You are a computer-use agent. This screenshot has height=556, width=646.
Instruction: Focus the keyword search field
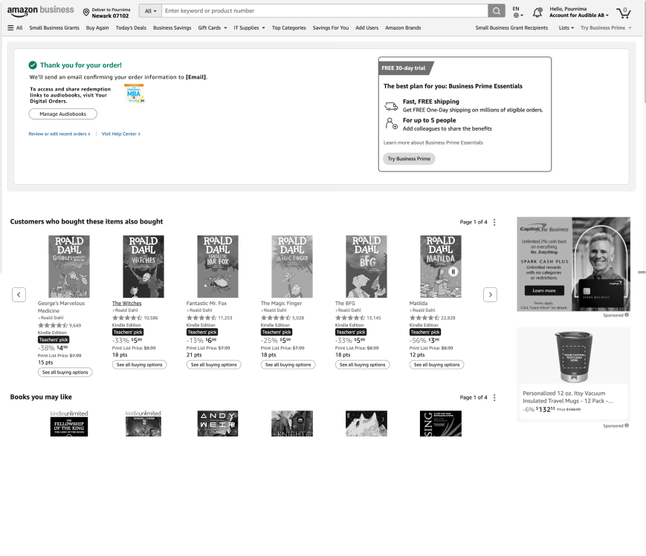(x=325, y=11)
